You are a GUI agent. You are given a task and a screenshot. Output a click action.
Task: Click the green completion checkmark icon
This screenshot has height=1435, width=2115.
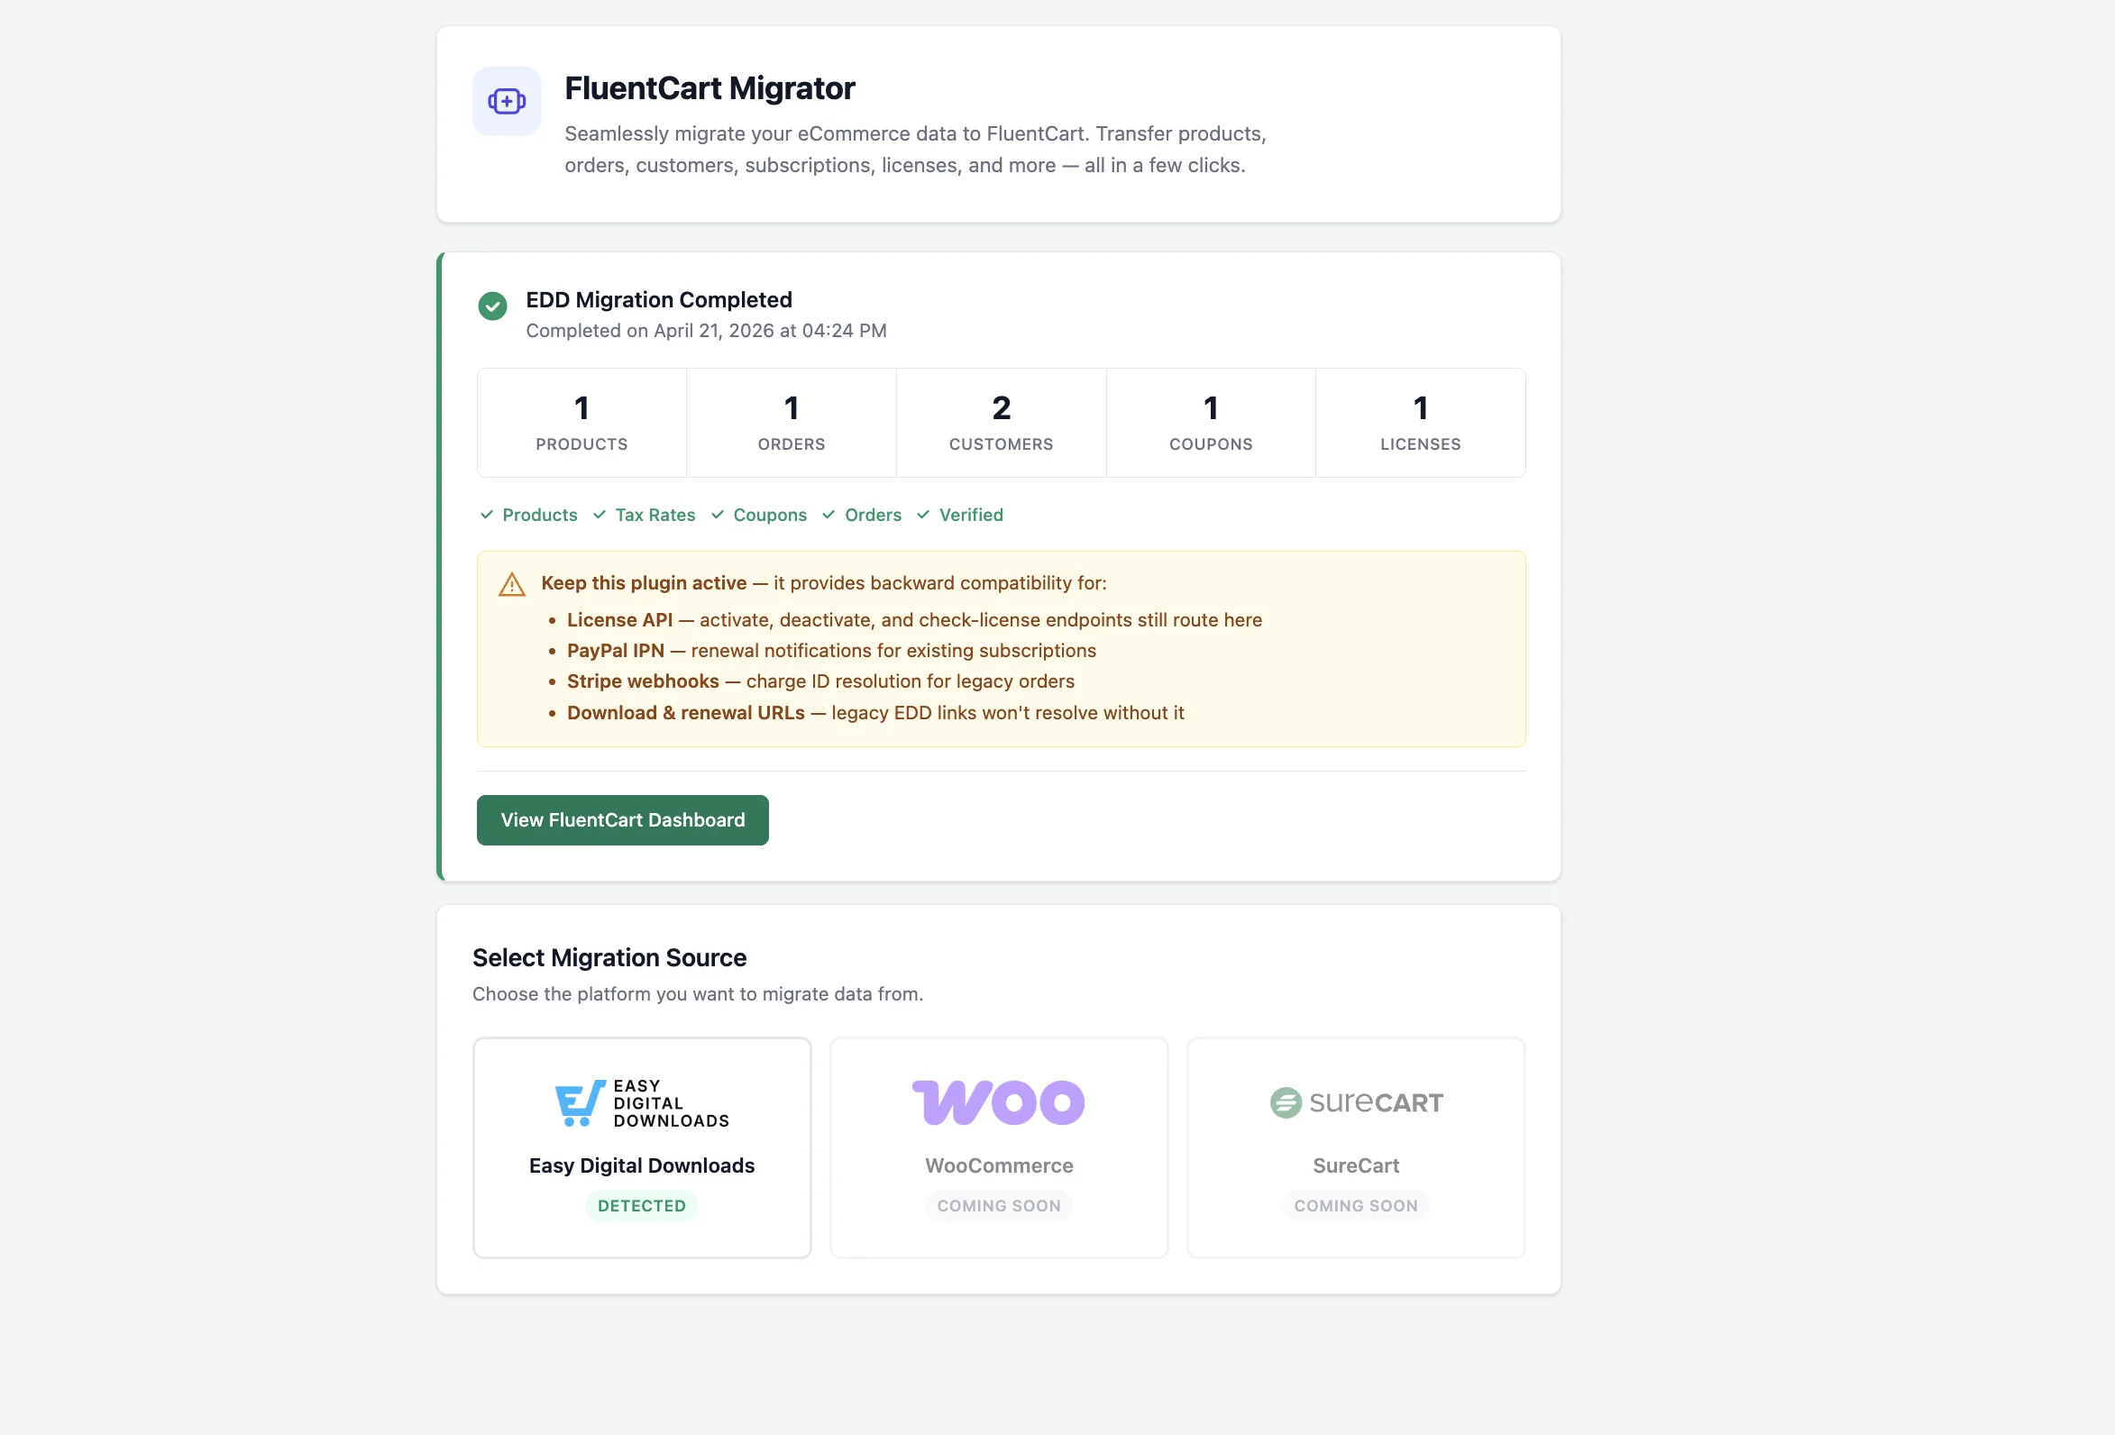492,306
